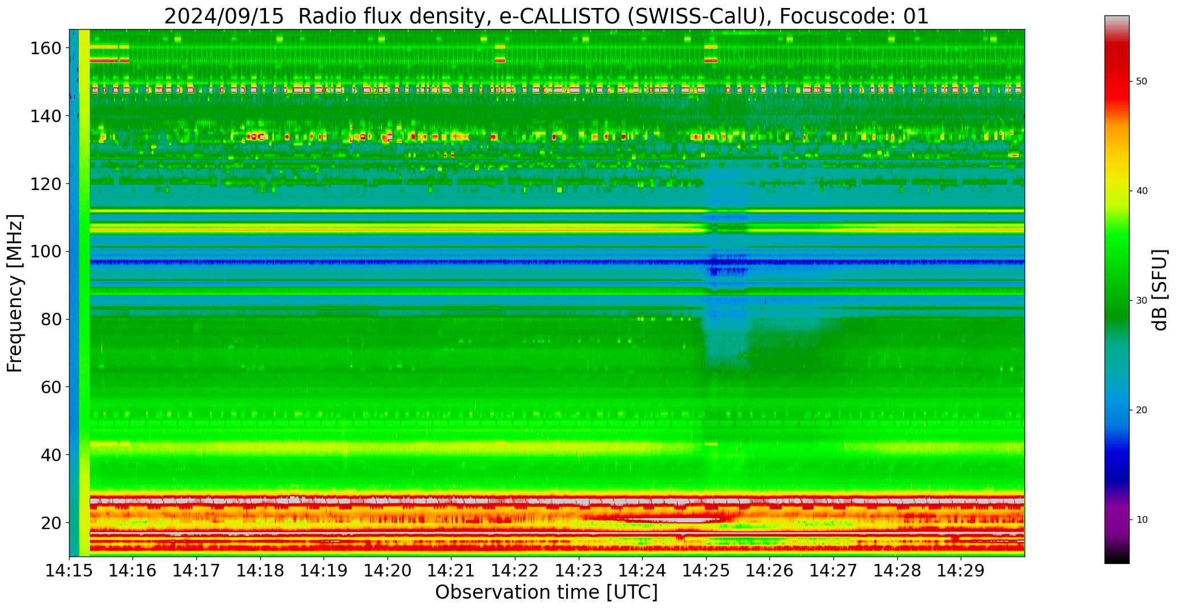
Task: Click the colorbar tick label 50
Action: tap(1142, 82)
